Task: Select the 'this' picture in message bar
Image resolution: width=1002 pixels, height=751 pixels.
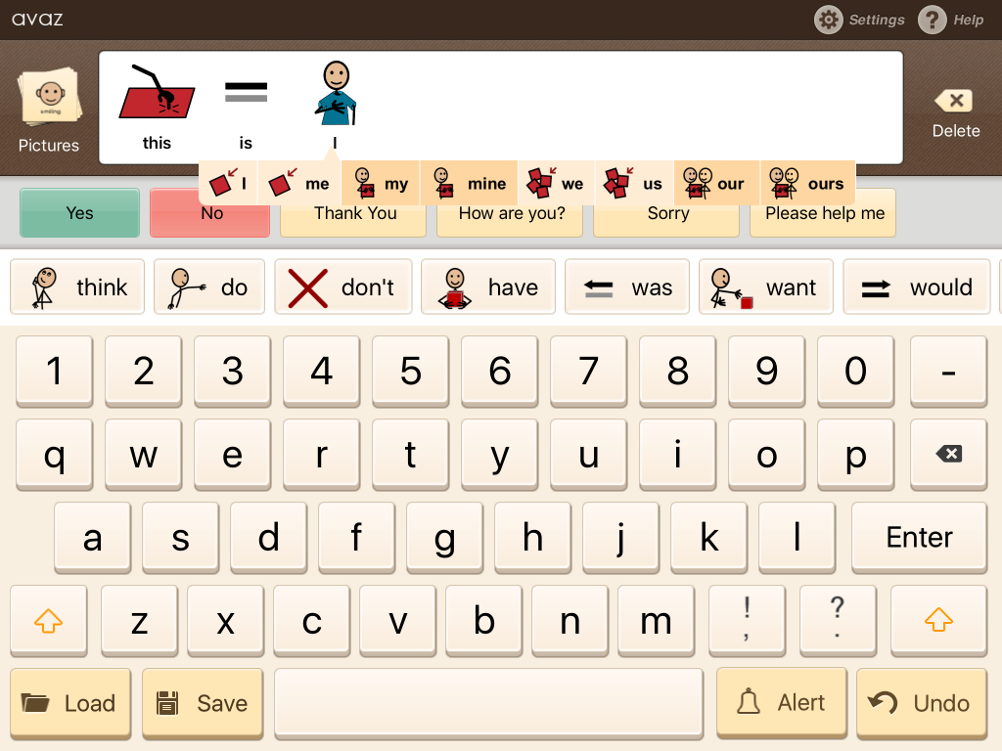Action: pos(157,108)
